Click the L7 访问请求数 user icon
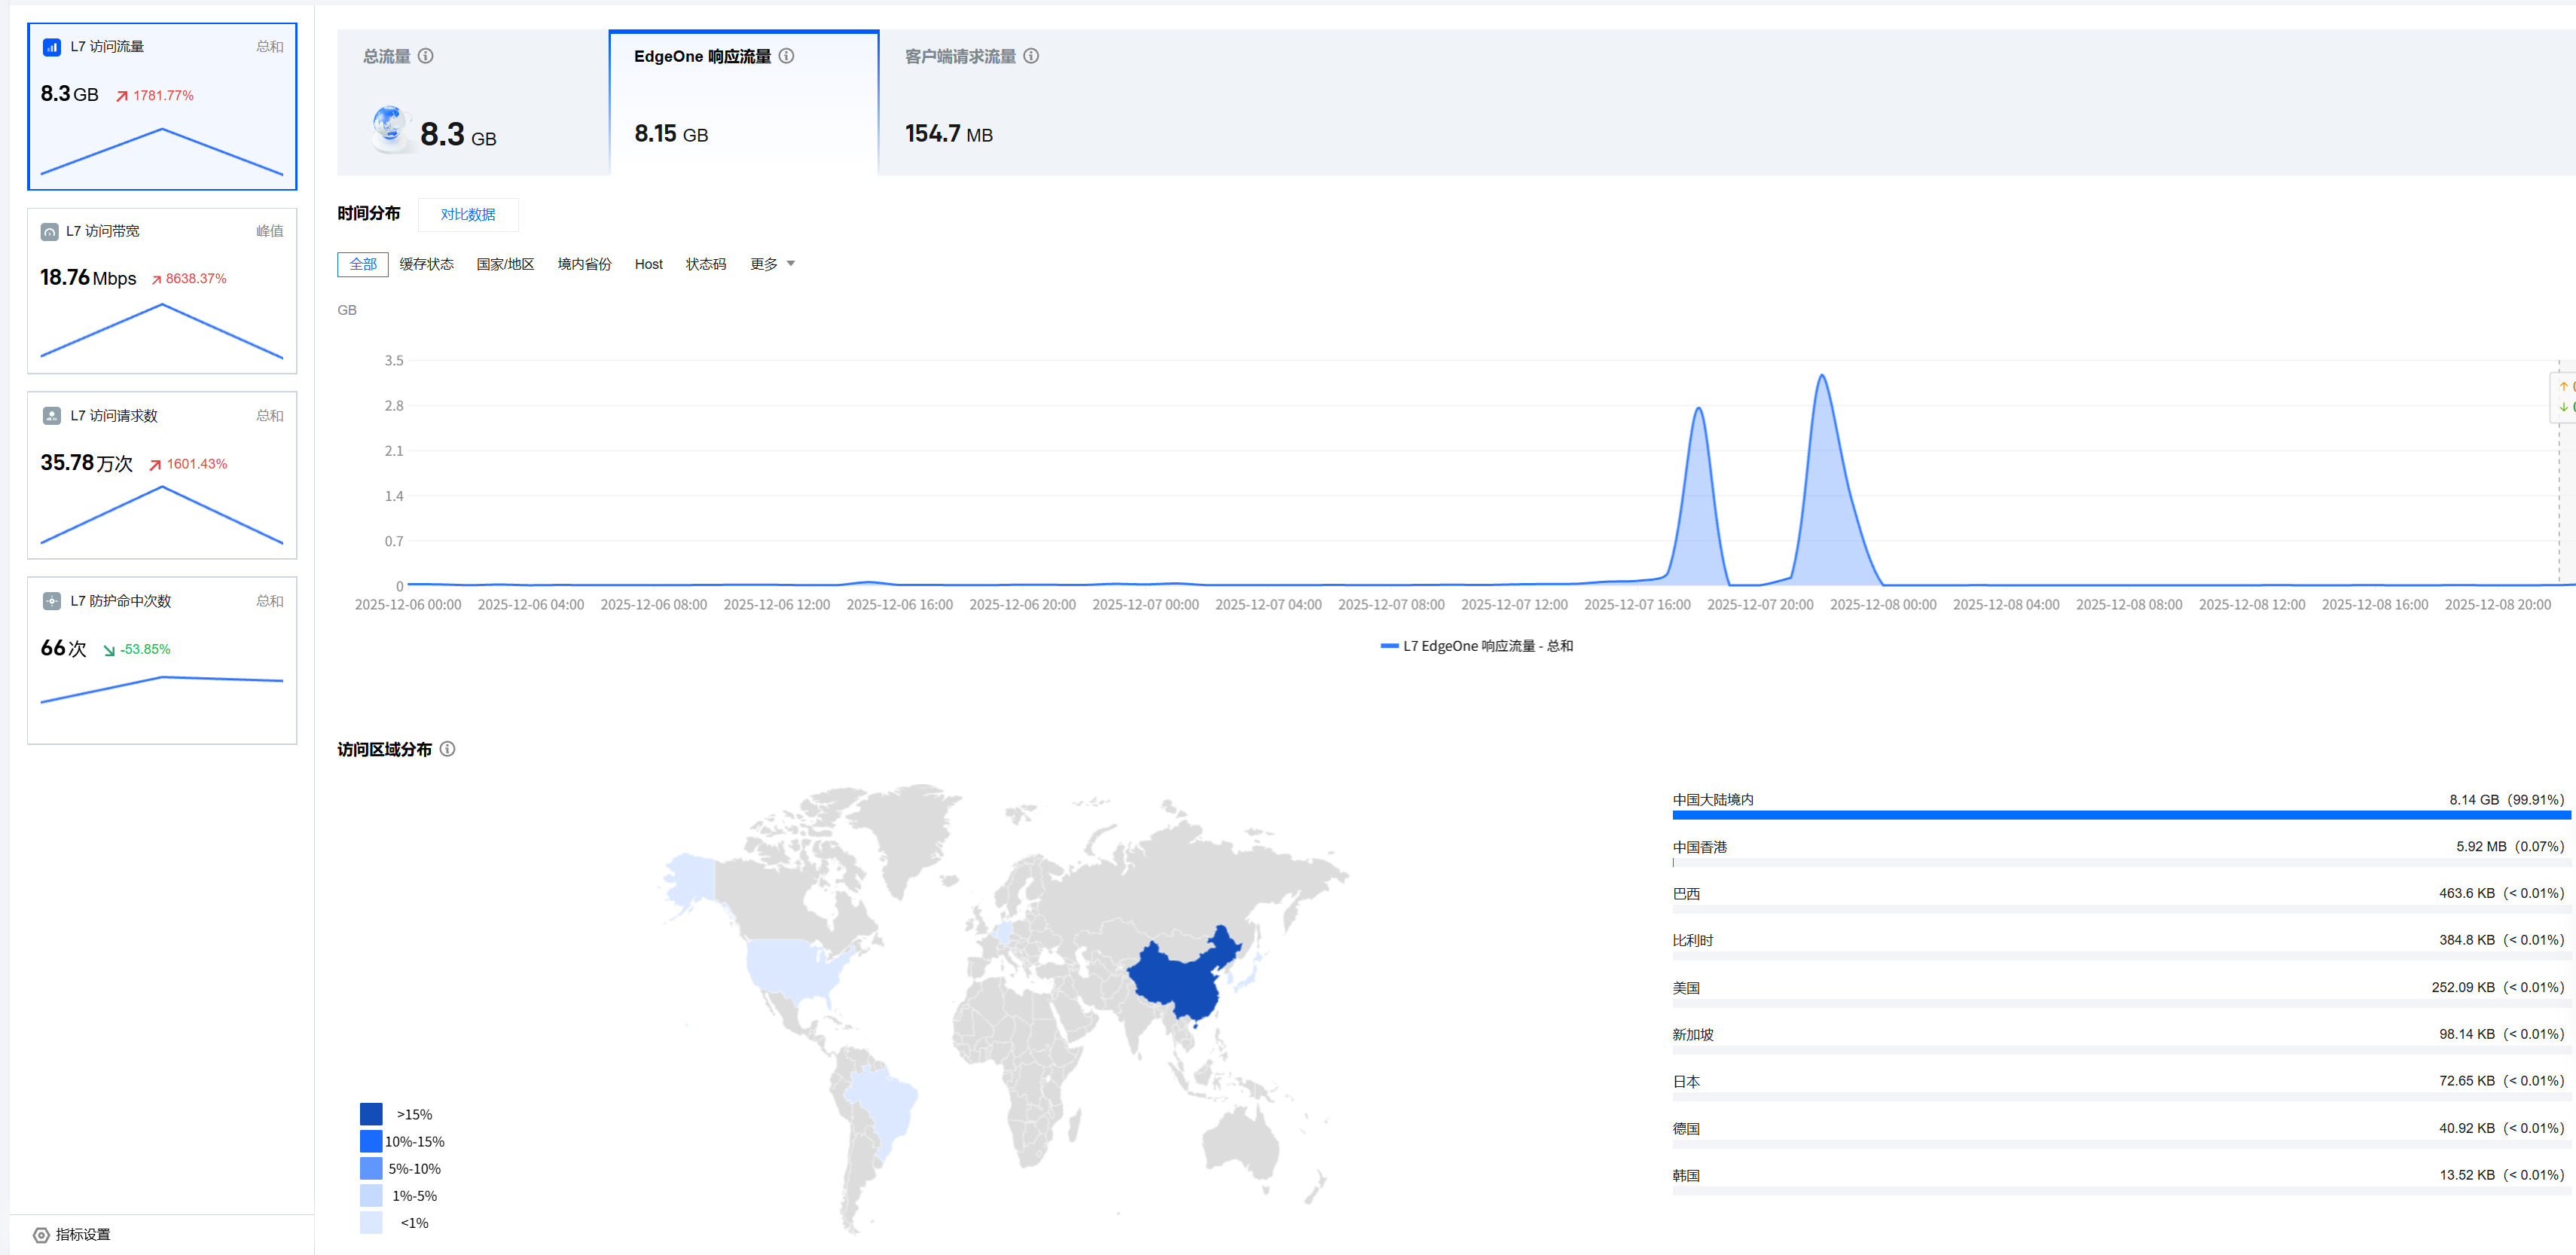Viewport: 2576px width, 1255px height. pos(52,416)
